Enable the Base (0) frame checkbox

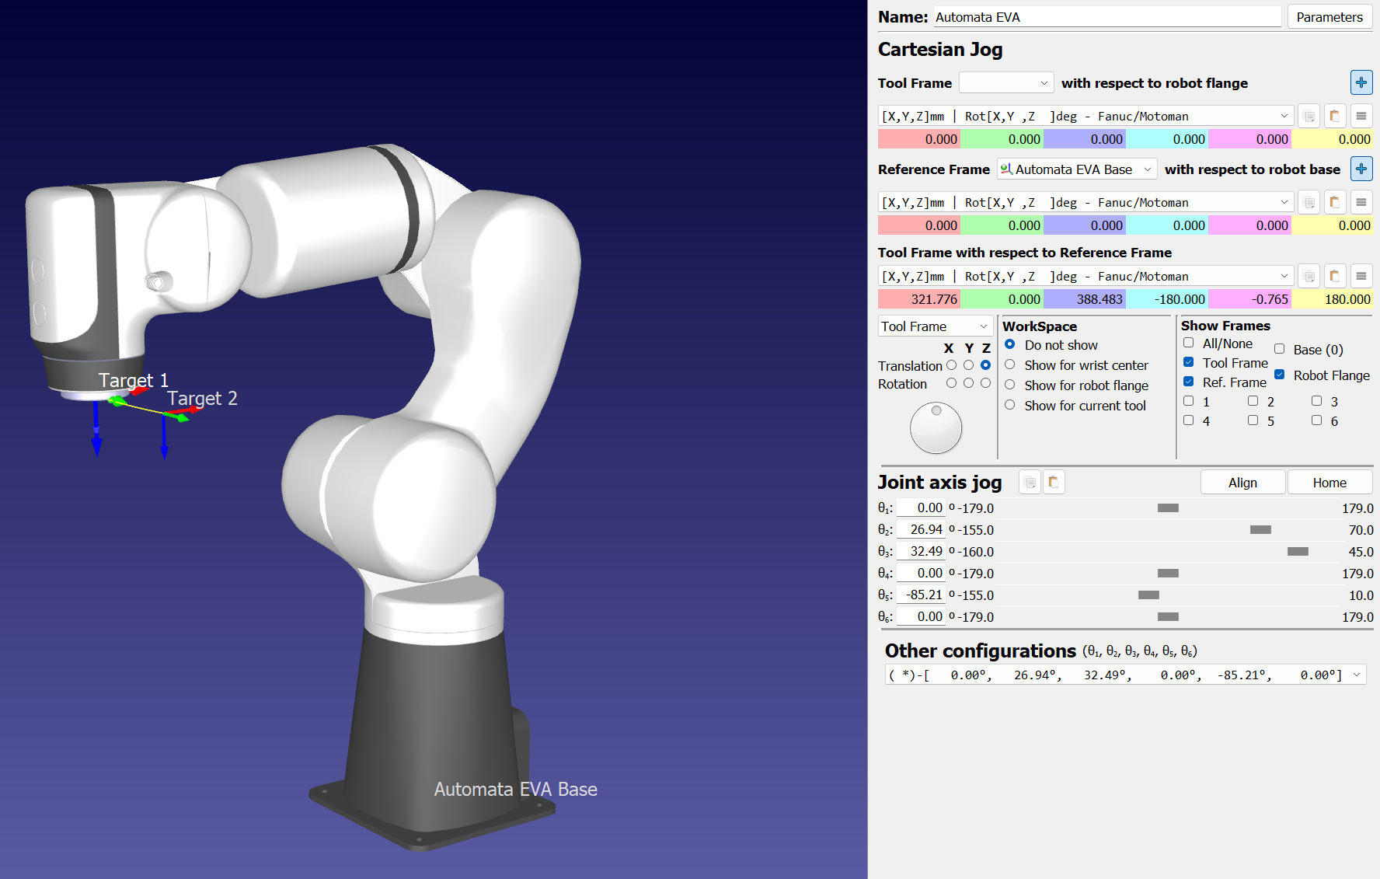pos(1279,349)
